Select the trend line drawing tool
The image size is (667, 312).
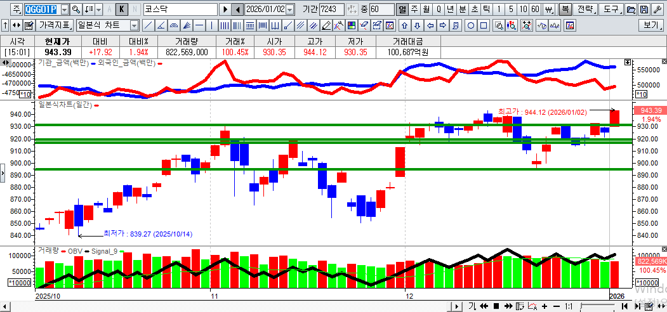(148, 25)
